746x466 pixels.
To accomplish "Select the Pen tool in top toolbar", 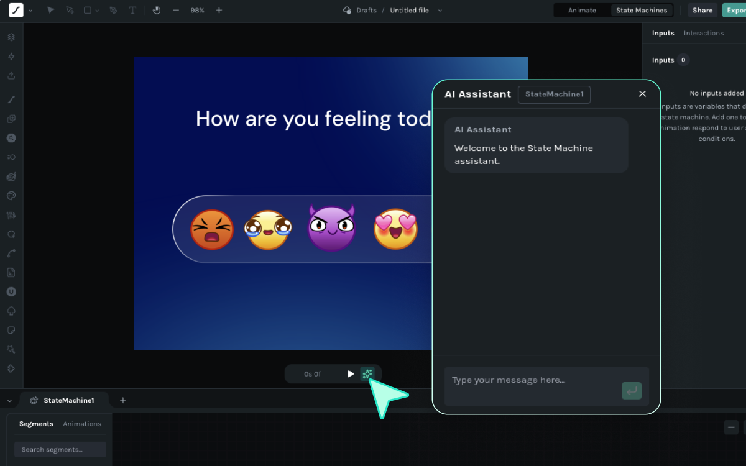I will (x=113, y=11).
